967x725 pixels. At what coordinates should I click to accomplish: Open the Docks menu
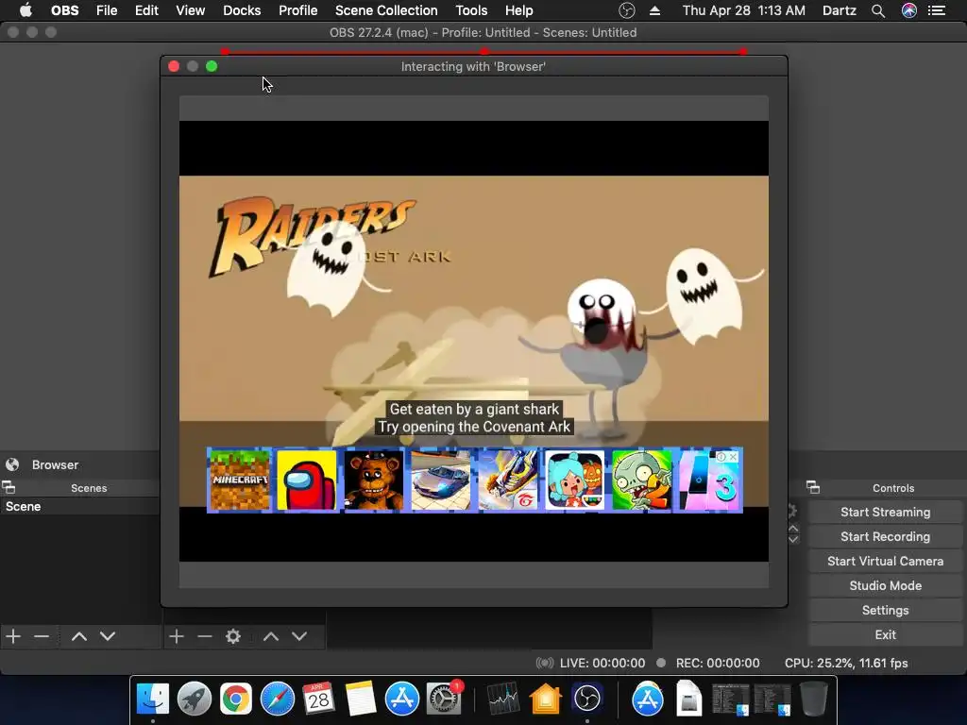(242, 10)
